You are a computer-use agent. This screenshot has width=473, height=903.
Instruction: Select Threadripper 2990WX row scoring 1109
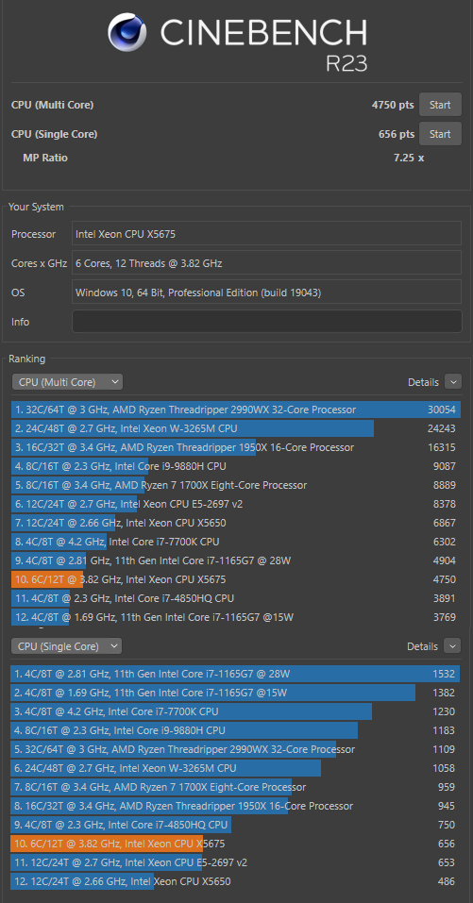coord(236,749)
